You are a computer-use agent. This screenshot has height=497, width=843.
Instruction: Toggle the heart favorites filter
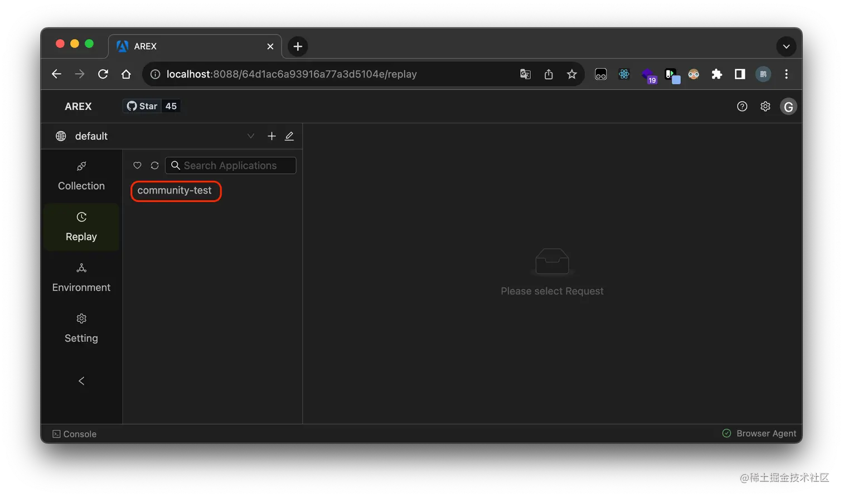tap(137, 166)
